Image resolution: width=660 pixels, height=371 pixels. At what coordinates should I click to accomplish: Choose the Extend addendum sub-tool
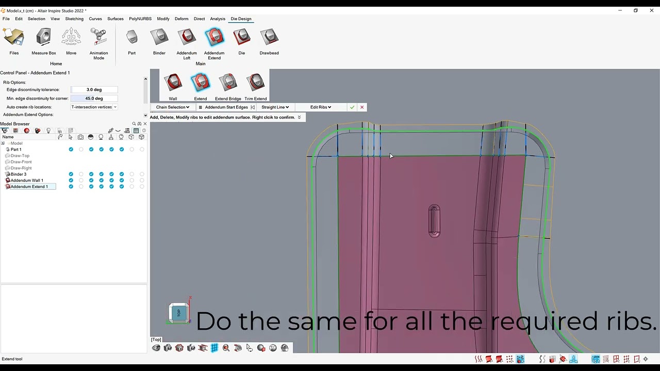point(201,87)
